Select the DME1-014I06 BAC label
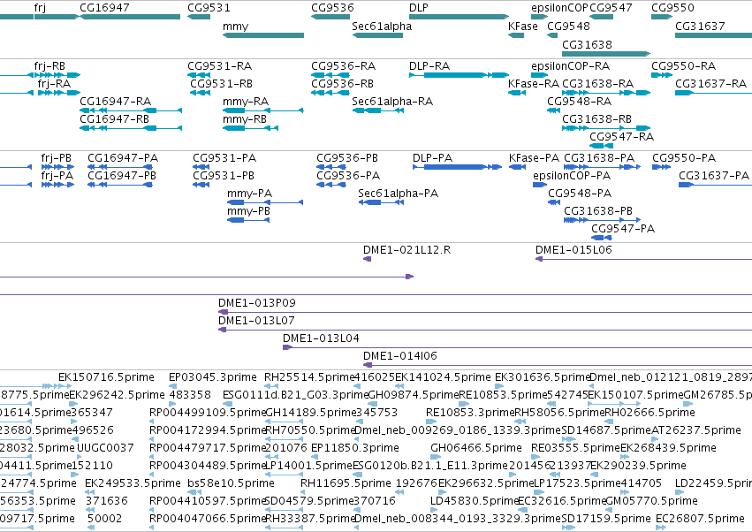This screenshot has height=532, width=752. [x=400, y=356]
